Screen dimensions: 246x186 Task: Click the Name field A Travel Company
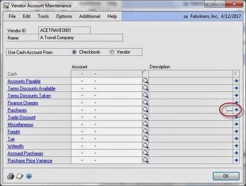pyautogui.click(x=81, y=38)
